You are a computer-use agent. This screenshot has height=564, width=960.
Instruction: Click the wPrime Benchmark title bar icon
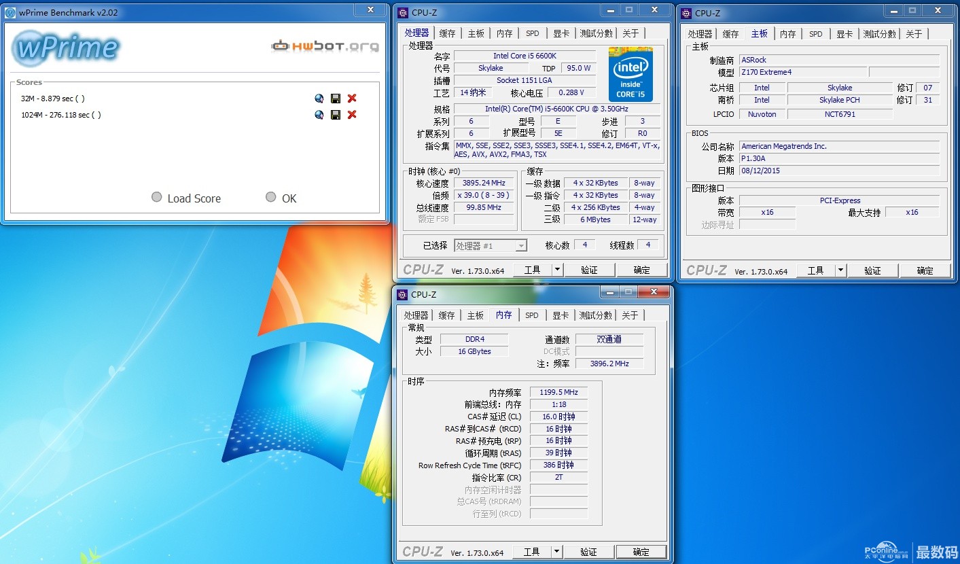coord(10,12)
